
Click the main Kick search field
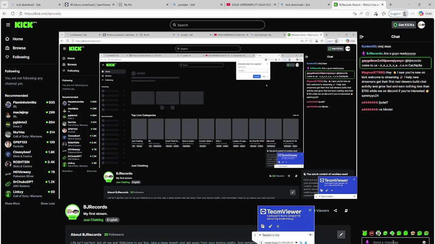point(217,25)
